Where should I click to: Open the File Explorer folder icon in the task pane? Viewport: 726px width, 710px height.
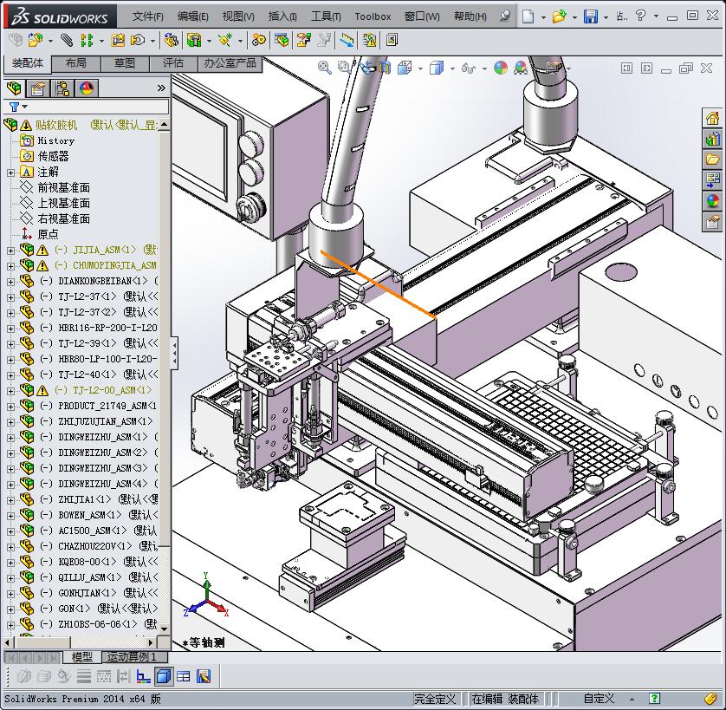pos(713,160)
